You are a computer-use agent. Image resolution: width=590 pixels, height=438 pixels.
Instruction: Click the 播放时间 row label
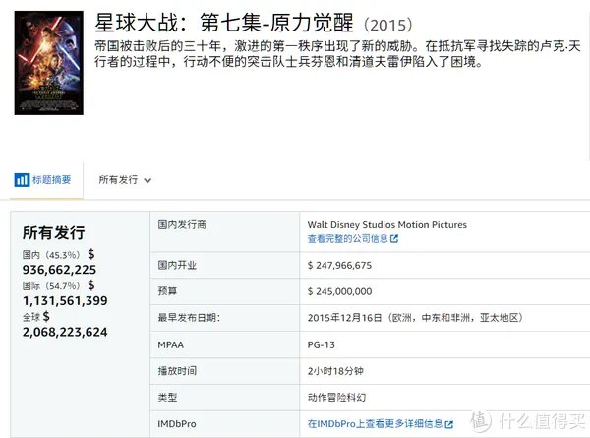pyautogui.click(x=177, y=371)
